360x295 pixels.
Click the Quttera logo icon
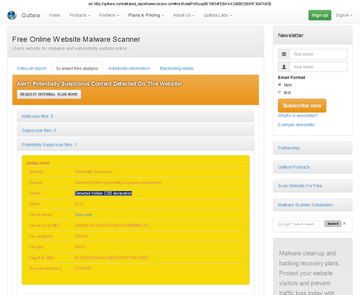coord(12,15)
